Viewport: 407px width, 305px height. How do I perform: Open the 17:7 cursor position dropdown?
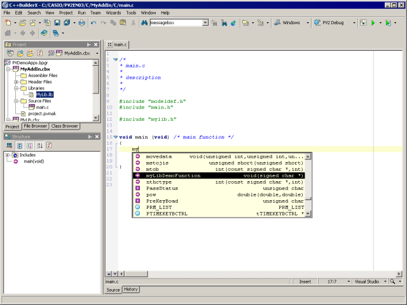click(x=348, y=281)
